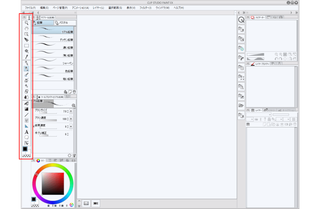Open the フィルター menu
The width and height of the screenshot is (332, 209).
coord(145,7)
